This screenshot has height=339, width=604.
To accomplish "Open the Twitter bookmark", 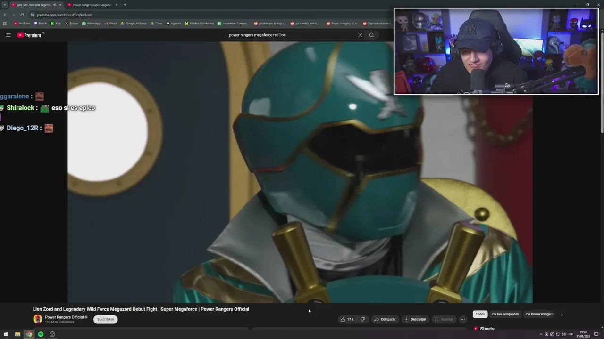I will tap(71, 24).
